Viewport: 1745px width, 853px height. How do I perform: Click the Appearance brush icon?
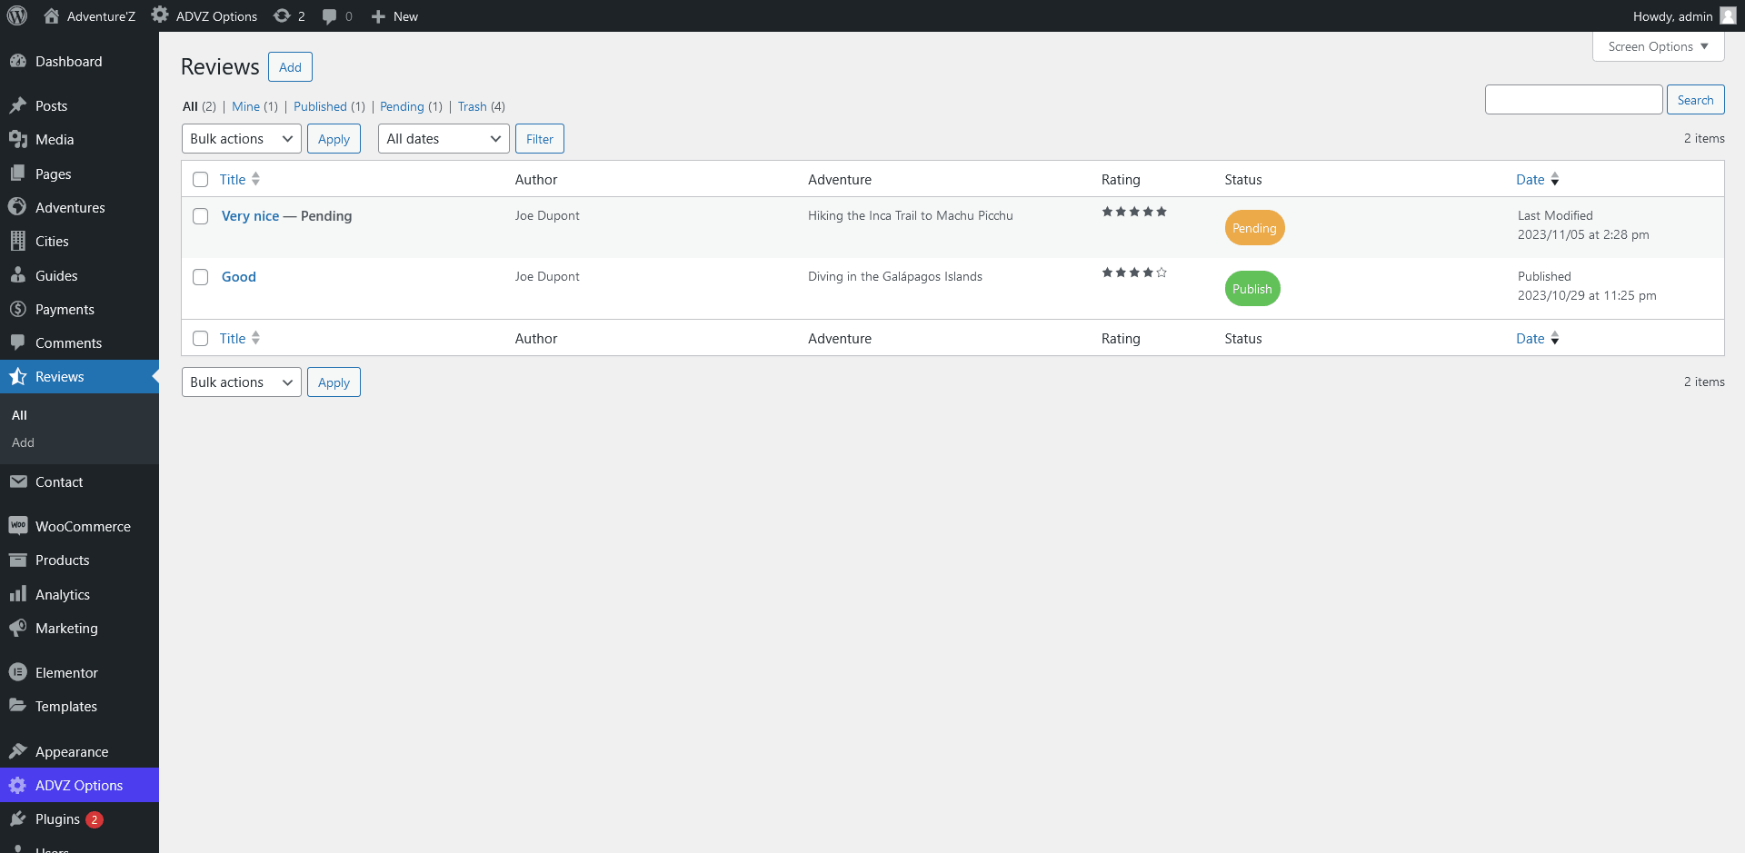(17, 751)
